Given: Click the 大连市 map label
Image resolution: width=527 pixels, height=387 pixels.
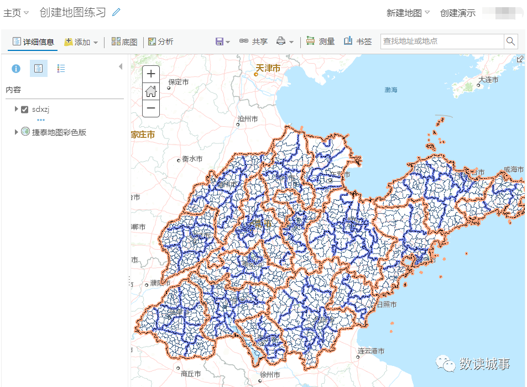Looking at the screenshot, I should pyautogui.click(x=488, y=80).
